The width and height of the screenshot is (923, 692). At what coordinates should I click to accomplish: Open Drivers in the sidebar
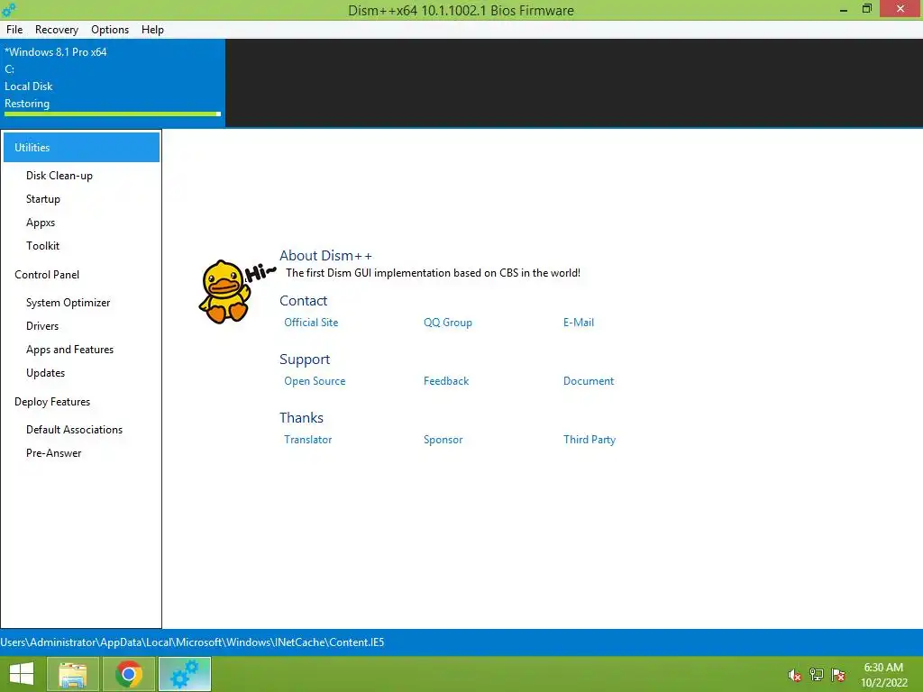click(x=42, y=326)
